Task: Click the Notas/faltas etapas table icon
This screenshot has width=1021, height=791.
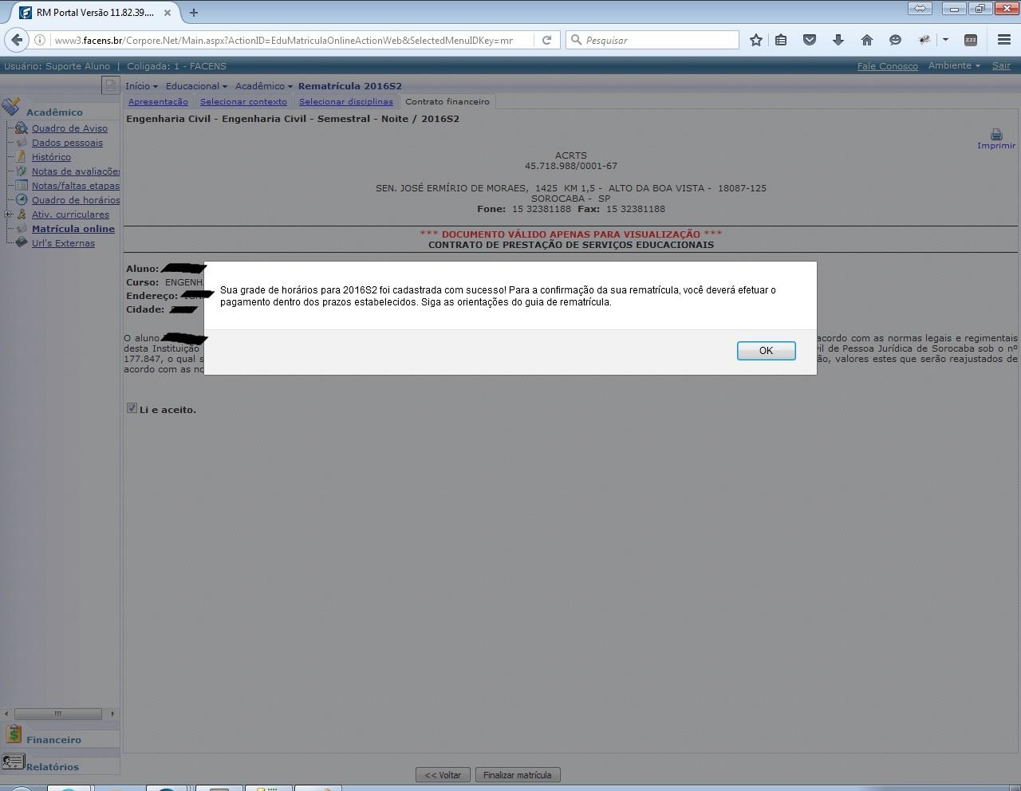Action: [22, 185]
